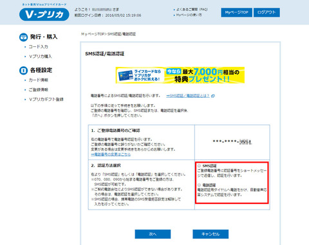Image resolution: width=309 pixels, height=245 pixels.
Task: Go to ご登録情報 in sidebar
Action: (39, 89)
